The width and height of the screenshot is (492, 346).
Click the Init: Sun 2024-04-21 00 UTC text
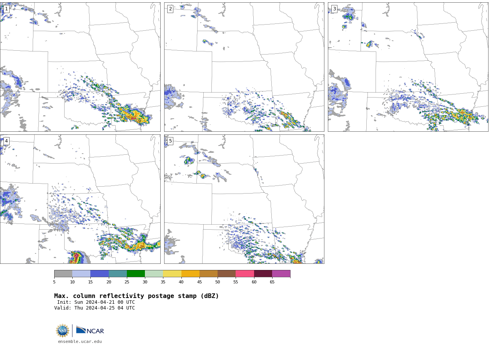(x=96, y=302)
